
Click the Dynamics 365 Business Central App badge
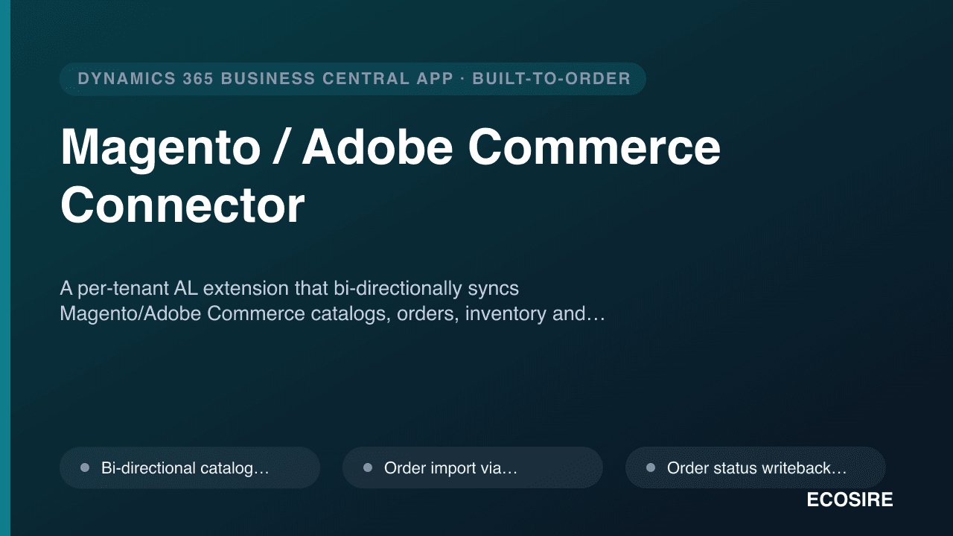point(353,79)
